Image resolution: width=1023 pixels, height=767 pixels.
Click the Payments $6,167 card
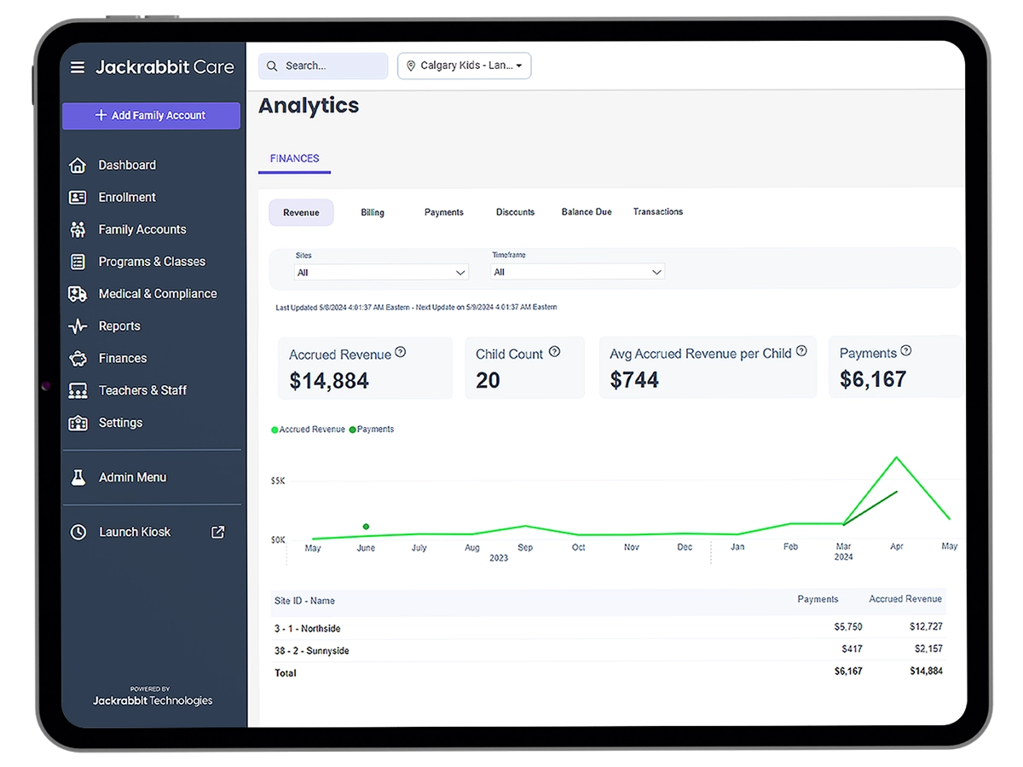[x=896, y=367]
